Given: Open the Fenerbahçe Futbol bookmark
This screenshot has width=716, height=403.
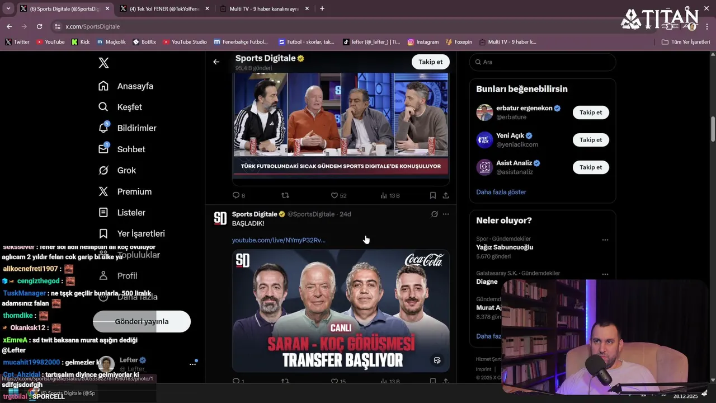Looking at the screenshot, I should pyautogui.click(x=241, y=42).
